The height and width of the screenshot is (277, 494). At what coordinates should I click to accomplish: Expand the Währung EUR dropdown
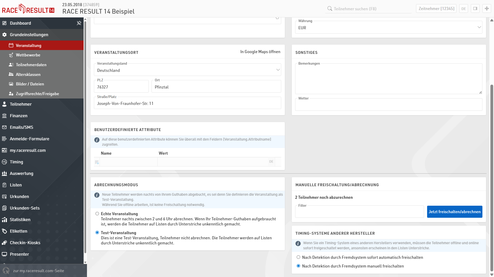pos(389,27)
